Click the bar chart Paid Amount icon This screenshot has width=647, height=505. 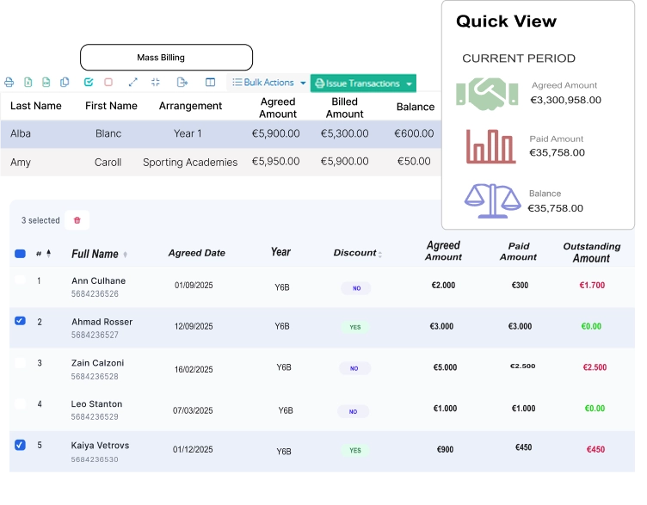[490, 146]
